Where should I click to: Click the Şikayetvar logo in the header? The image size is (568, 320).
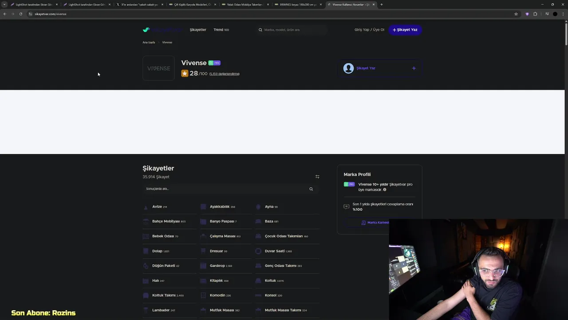[162, 30]
